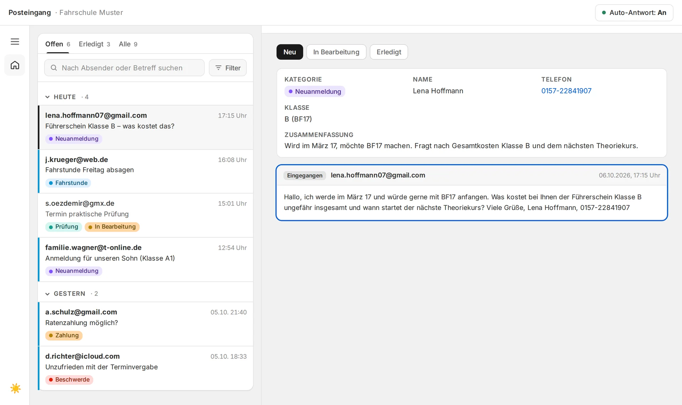Click timestamp 06.10.2026, 17:15 Uhr
The width and height of the screenshot is (682, 405).
point(629,175)
